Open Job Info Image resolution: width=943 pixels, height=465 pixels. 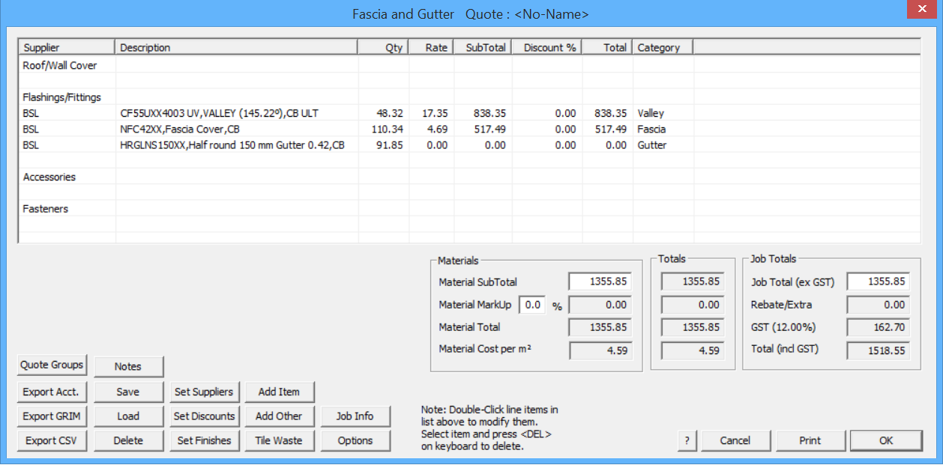356,416
